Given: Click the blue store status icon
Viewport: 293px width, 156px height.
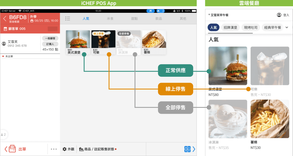Looking at the screenshot, I should pyautogui.click(x=151, y=11).
